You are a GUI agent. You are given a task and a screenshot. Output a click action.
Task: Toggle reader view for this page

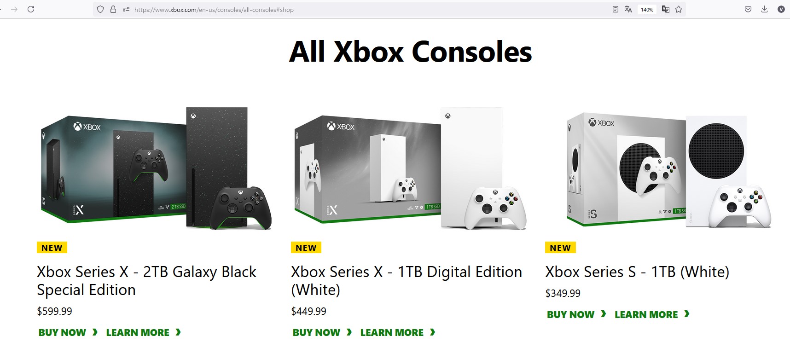point(615,9)
